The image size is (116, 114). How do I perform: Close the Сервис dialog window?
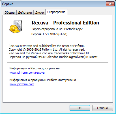110,4
